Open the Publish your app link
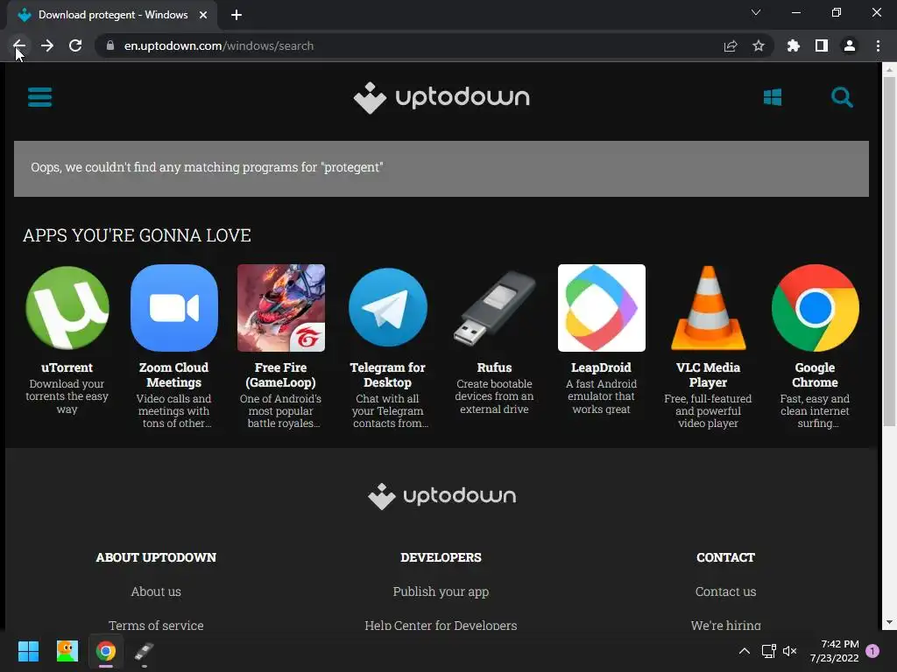 coord(441,591)
